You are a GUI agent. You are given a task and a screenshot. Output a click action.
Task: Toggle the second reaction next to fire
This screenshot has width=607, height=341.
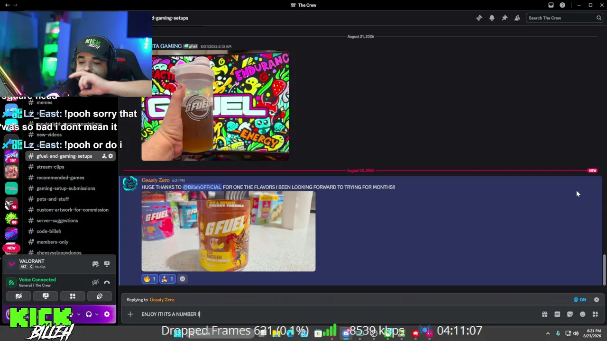tap(167, 279)
